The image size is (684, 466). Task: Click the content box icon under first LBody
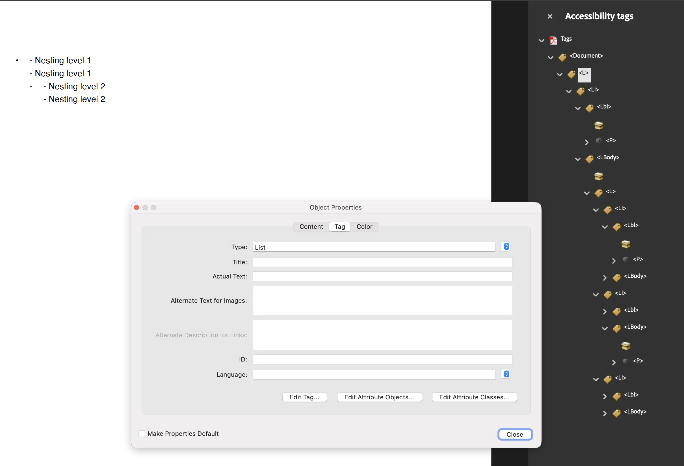pyautogui.click(x=598, y=176)
